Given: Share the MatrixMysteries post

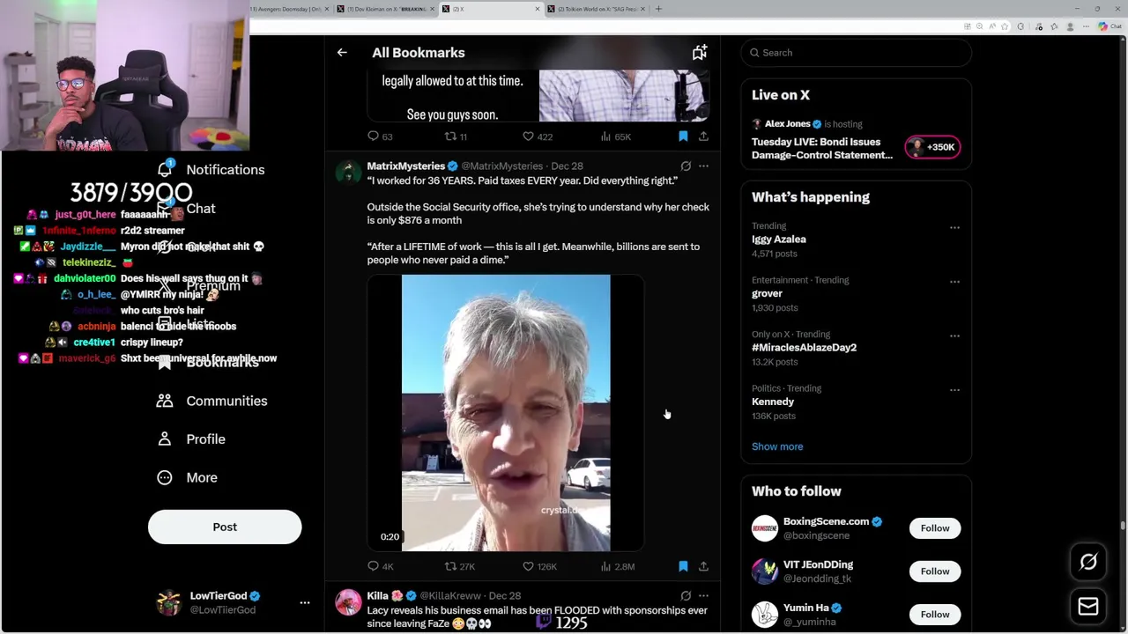Looking at the screenshot, I should (703, 566).
